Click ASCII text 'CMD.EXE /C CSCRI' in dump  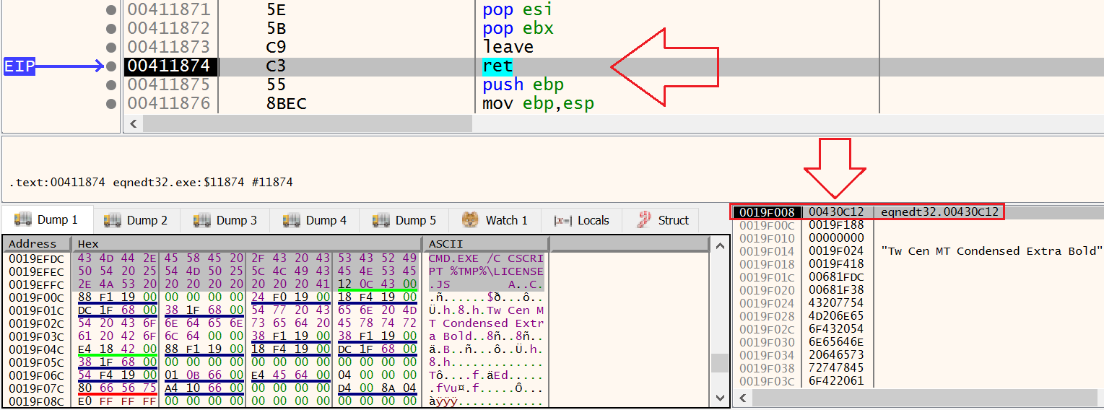coord(486,258)
